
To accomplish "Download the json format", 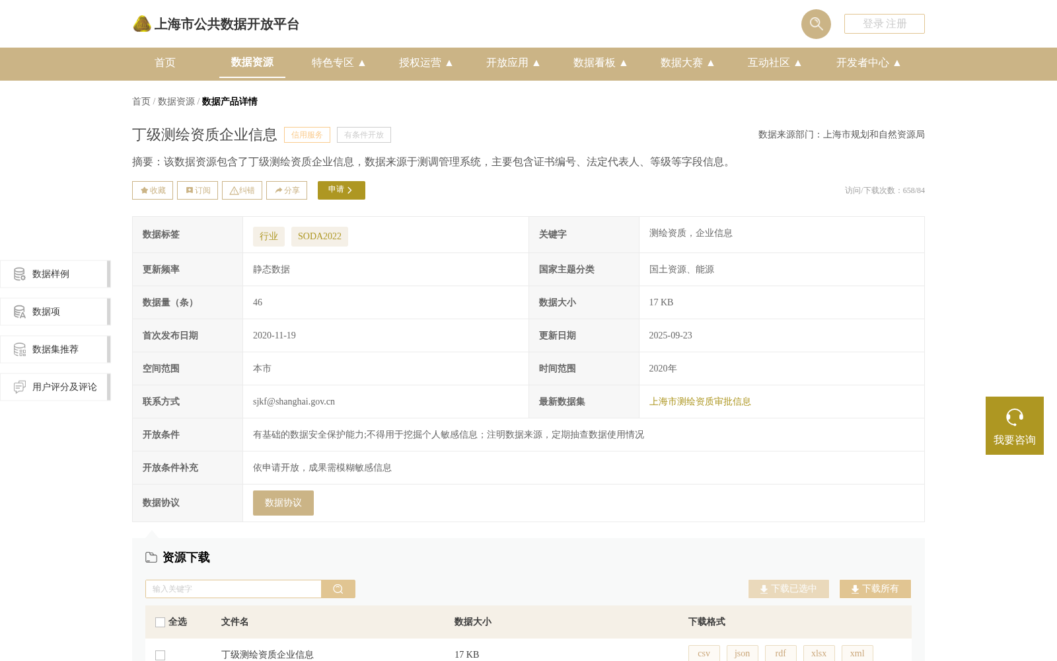I will [743, 653].
